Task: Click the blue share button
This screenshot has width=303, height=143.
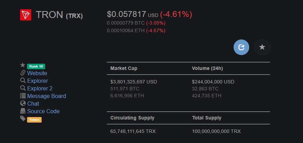Action: 241,47
